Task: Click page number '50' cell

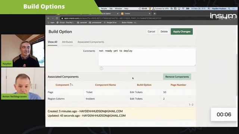Action: pyautogui.click(x=165, y=92)
